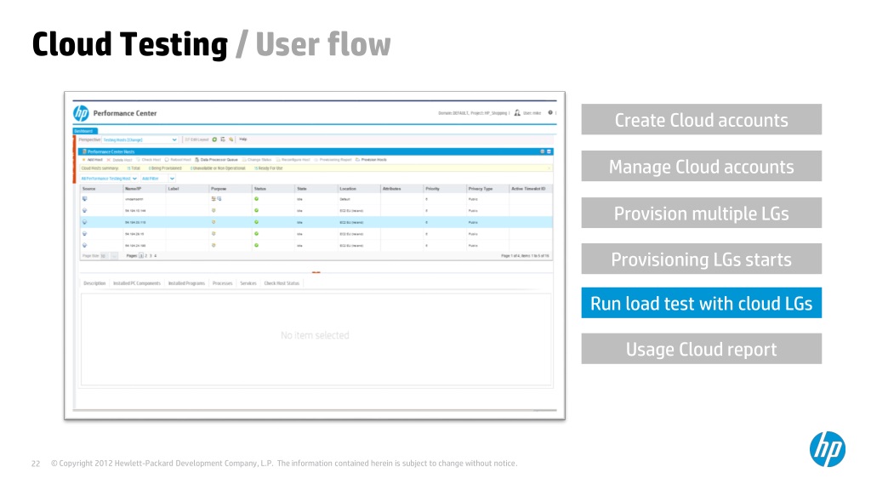The height and width of the screenshot is (490, 871).
Task: Click the large HP logo on the slide
Action: point(828,449)
